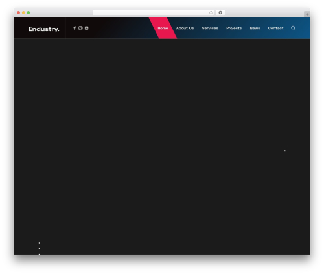Reload the page via refresh icon

point(211,12)
